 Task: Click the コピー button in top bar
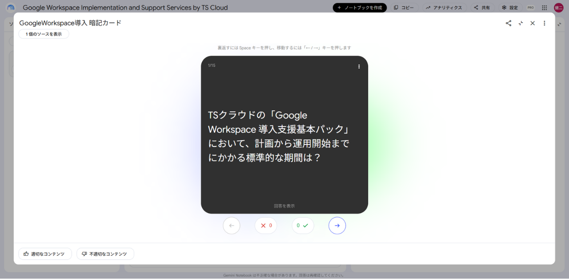point(404,8)
